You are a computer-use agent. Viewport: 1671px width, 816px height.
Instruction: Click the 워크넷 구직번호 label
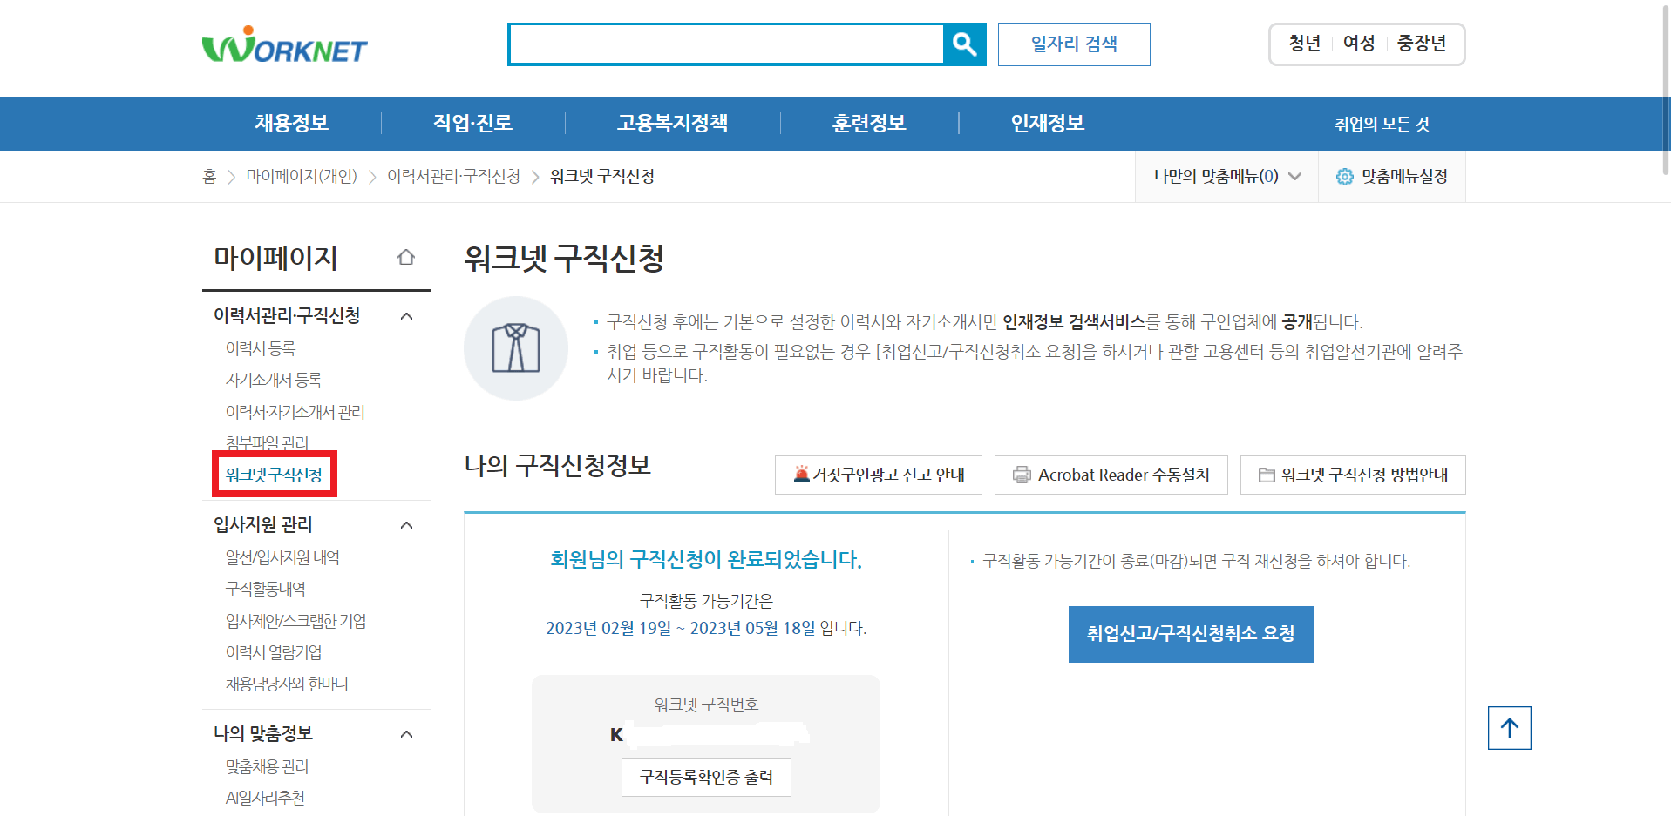click(x=706, y=705)
